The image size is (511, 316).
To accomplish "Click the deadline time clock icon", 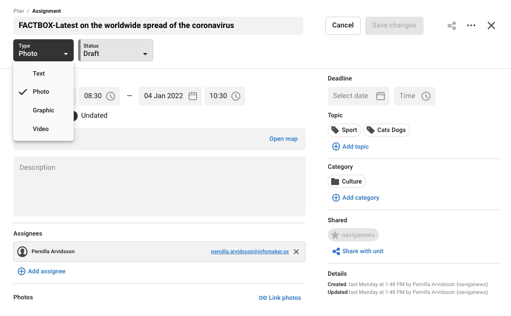I will [426, 96].
